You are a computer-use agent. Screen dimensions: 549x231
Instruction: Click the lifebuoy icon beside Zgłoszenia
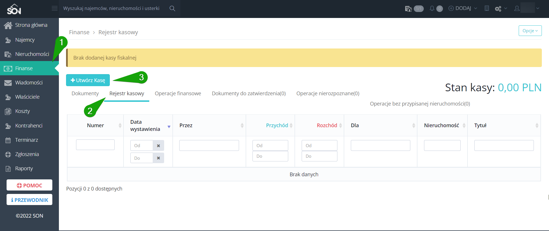8,154
